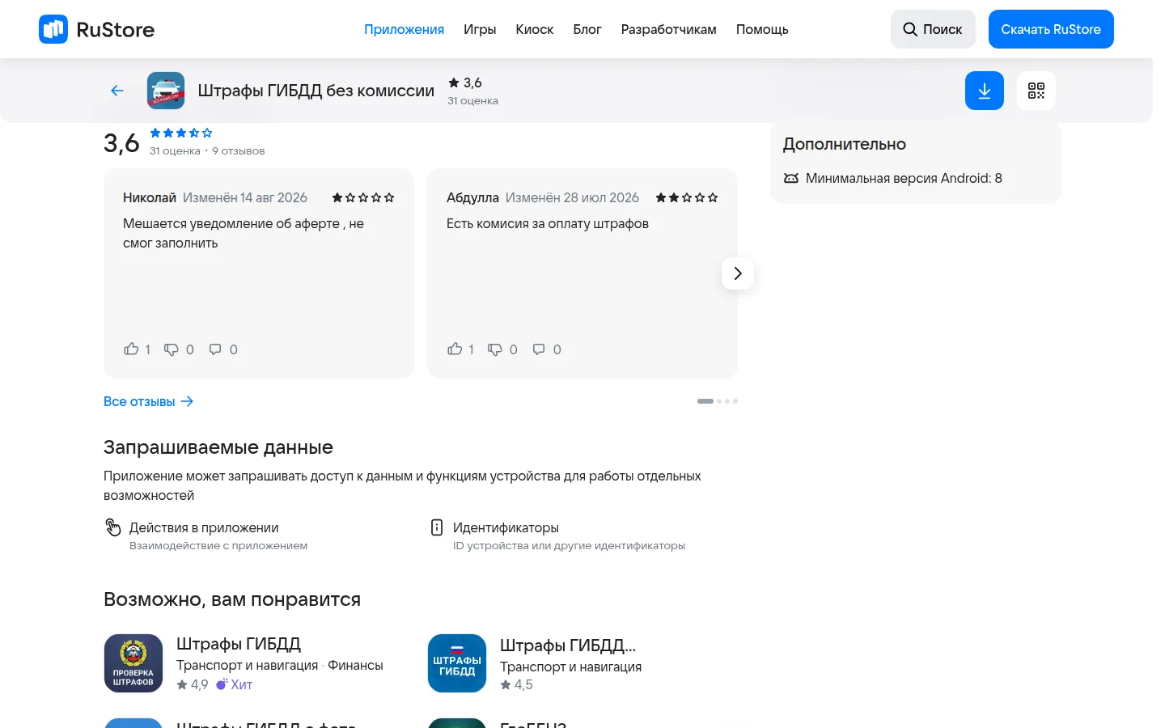
Task: Go back using the left arrow icon
Action: 117,91
